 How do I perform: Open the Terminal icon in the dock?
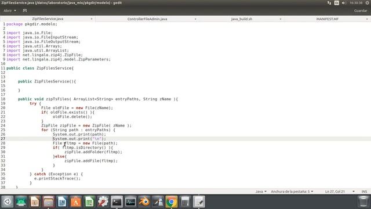click(x=117, y=202)
